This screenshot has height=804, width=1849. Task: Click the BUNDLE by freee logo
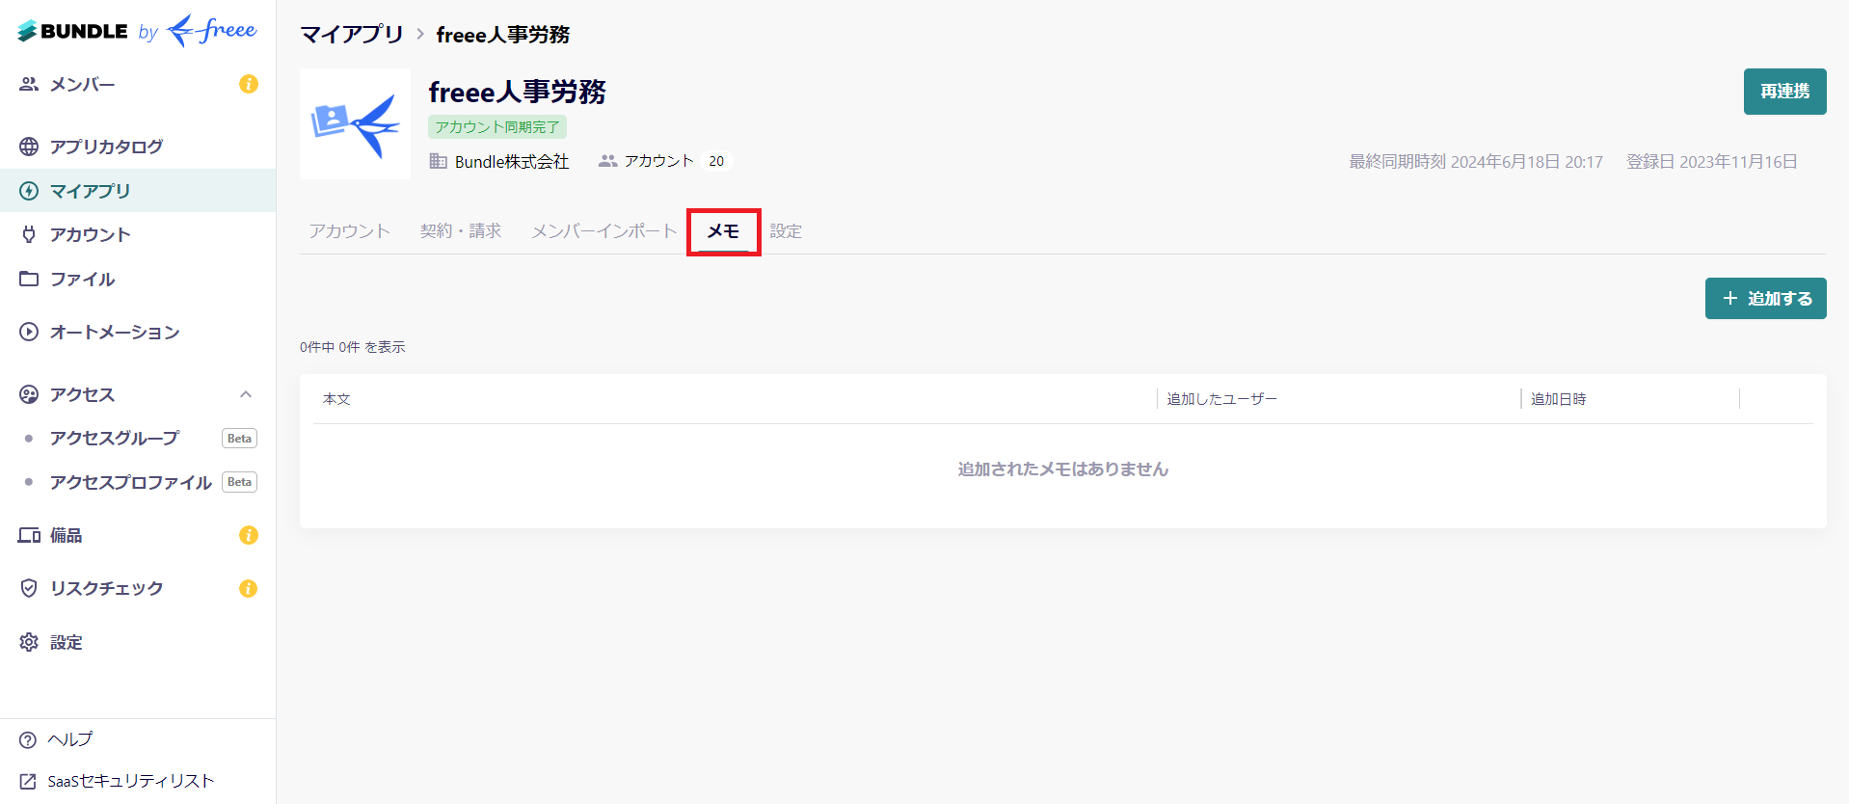coord(137,31)
